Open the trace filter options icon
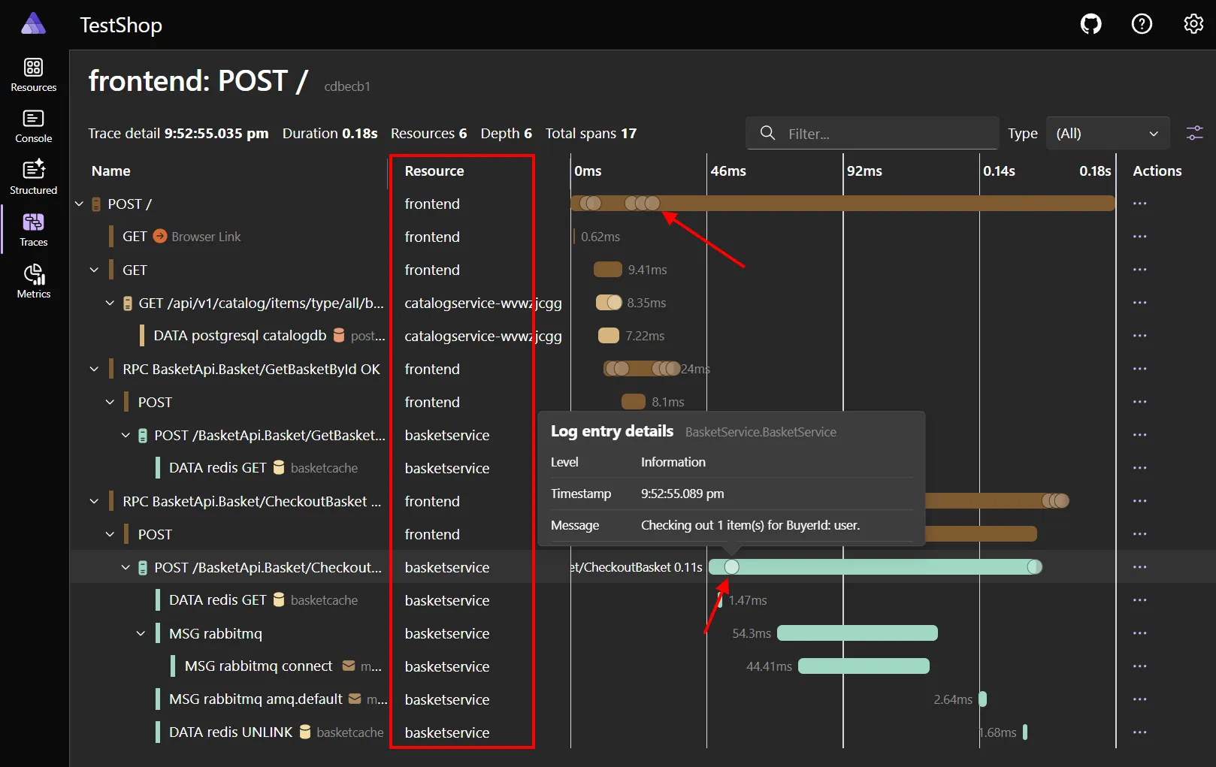 pos(1194,132)
